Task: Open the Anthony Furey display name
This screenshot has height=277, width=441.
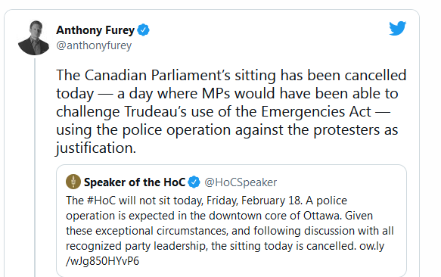Action: pyautogui.click(x=95, y=30)
